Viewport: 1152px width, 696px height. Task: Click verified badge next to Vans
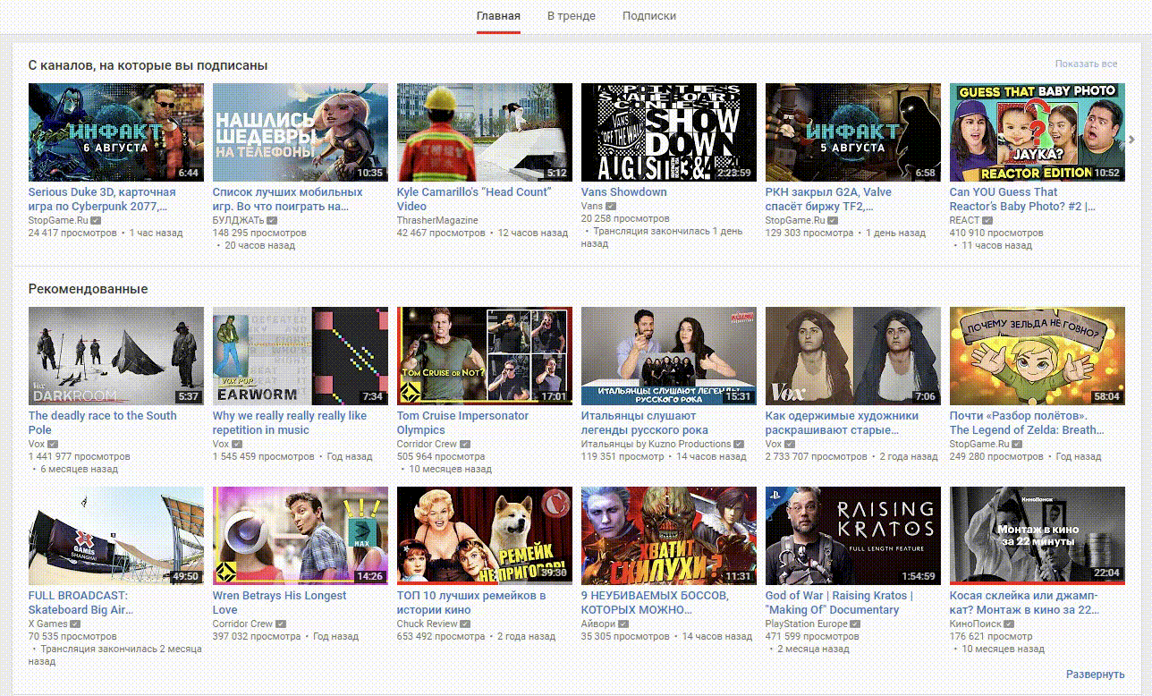pyautogui.click(x=611, y=206)
